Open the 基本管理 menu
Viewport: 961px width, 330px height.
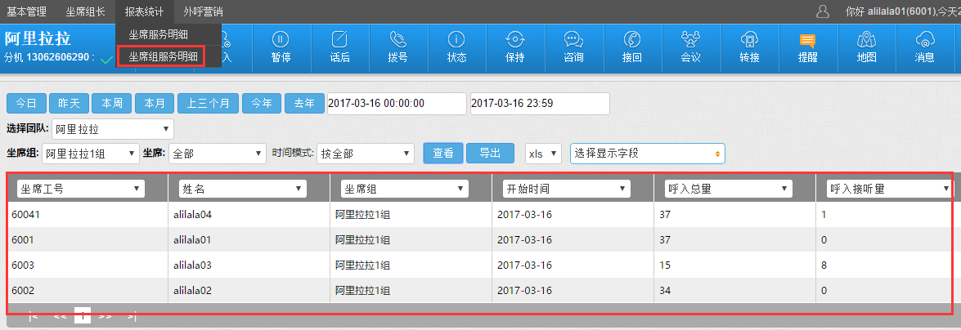[x=27, y=11]
